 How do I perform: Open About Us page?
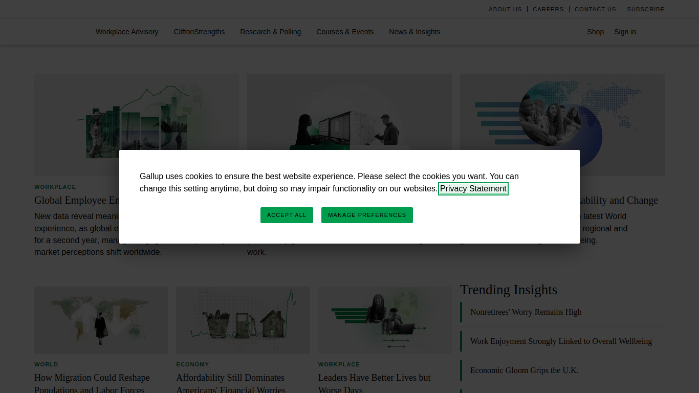tap(505, 9)
